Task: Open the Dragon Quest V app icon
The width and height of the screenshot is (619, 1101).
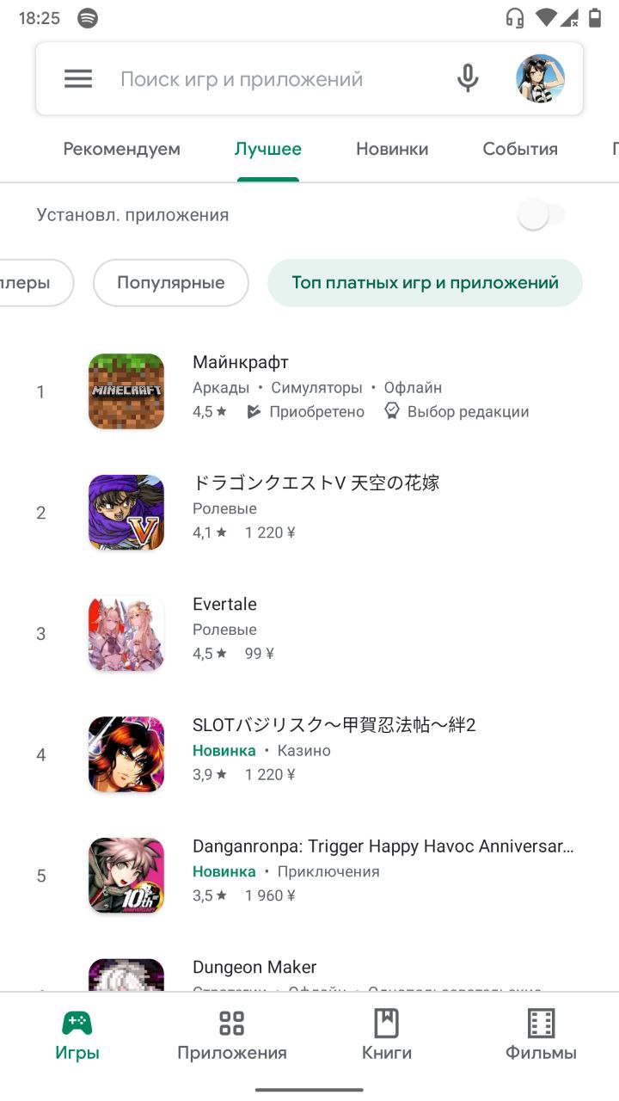Action: point(126,513)
